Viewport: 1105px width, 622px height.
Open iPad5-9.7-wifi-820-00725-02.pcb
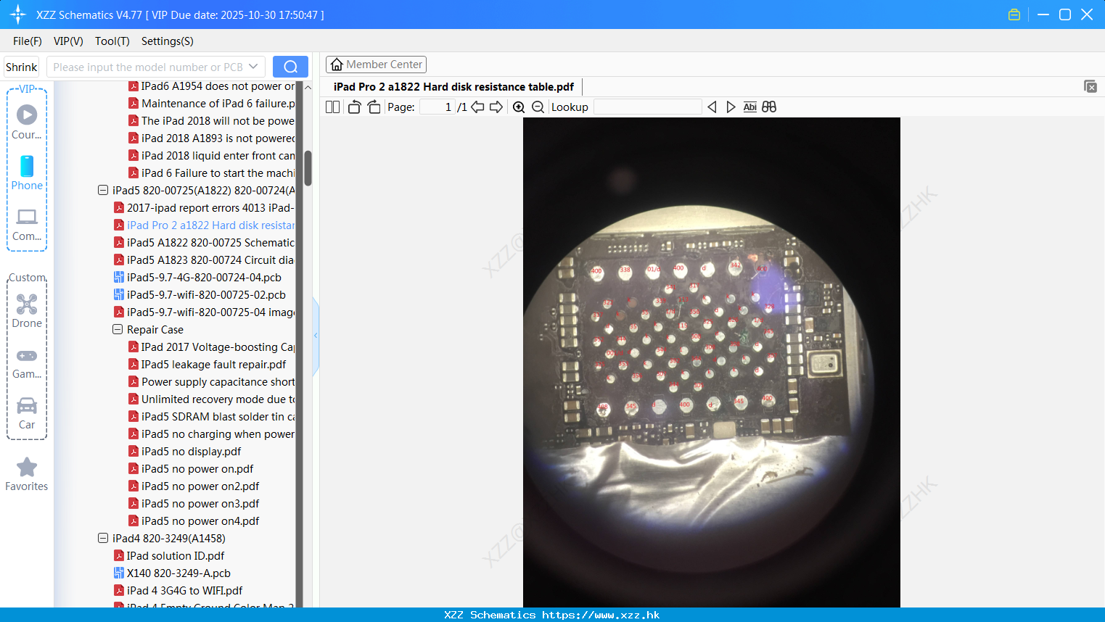click(200, 294)
